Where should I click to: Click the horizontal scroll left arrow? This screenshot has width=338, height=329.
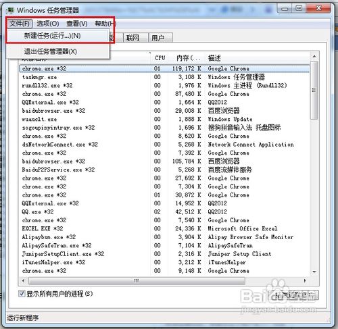point(24,281)
